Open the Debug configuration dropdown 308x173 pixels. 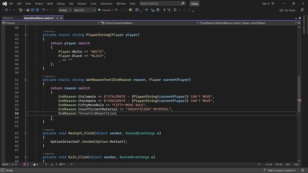[x=65, y=10]
